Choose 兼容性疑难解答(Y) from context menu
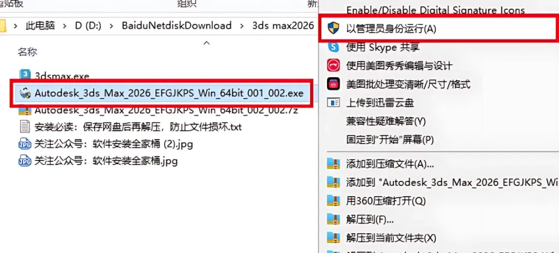Viewport: 559px width, 253px height. pyautogui.click(x=386, y=121)
